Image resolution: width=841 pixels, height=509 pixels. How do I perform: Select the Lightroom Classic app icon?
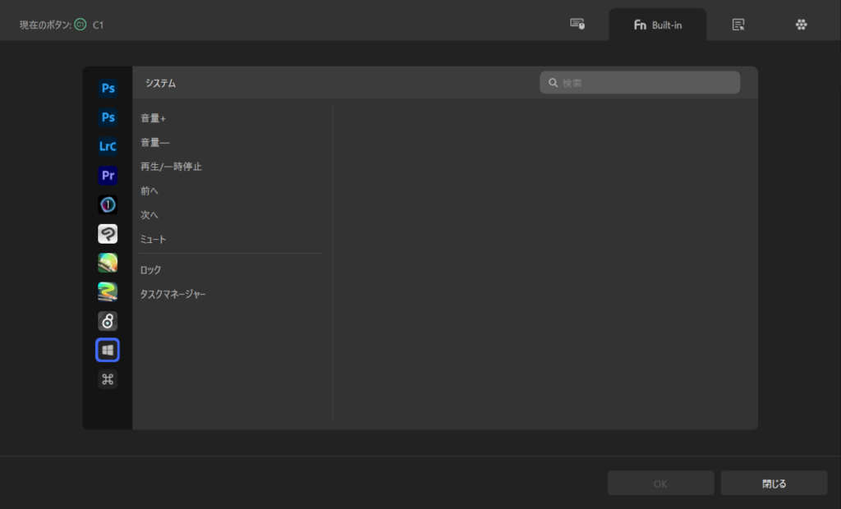point(108,146)
